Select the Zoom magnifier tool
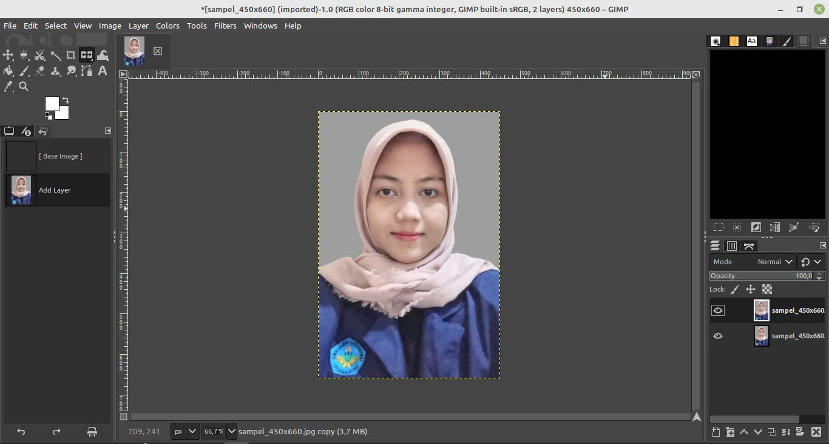 (x=24, y=87)
